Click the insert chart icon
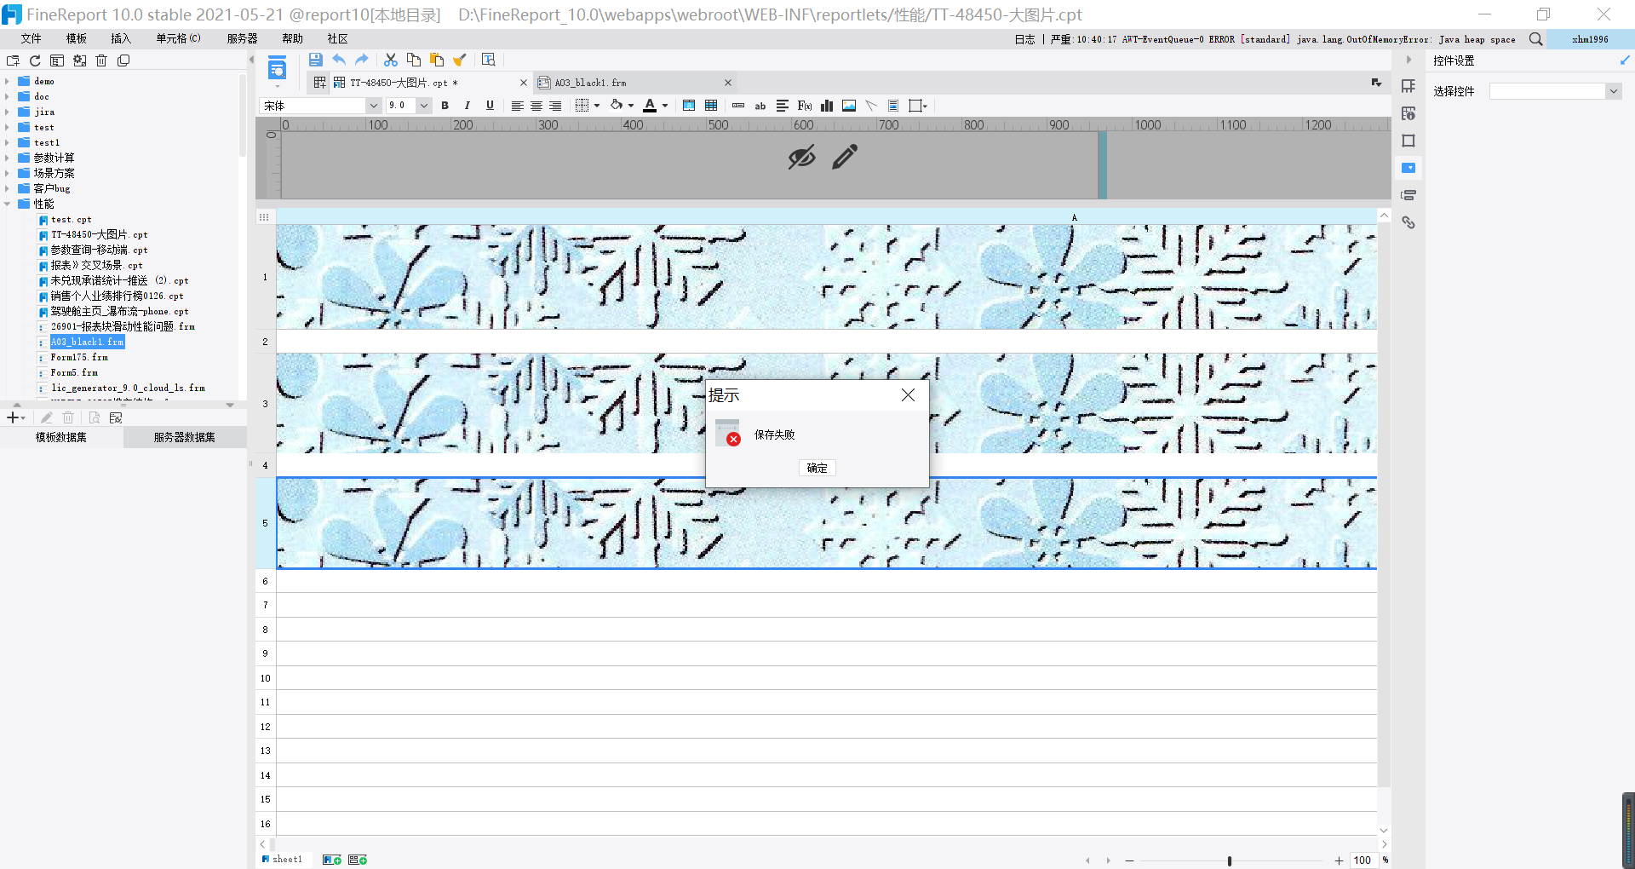 point(827,106)
